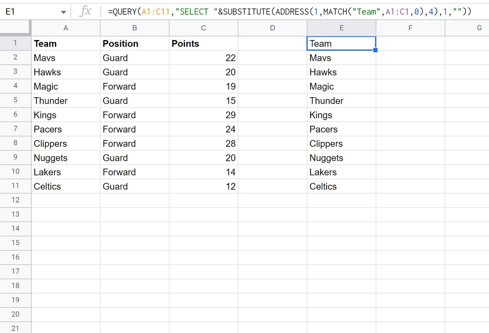Select row 1 header
The width and height of the screenshot is (489, 333).
[x=15, y=43]
